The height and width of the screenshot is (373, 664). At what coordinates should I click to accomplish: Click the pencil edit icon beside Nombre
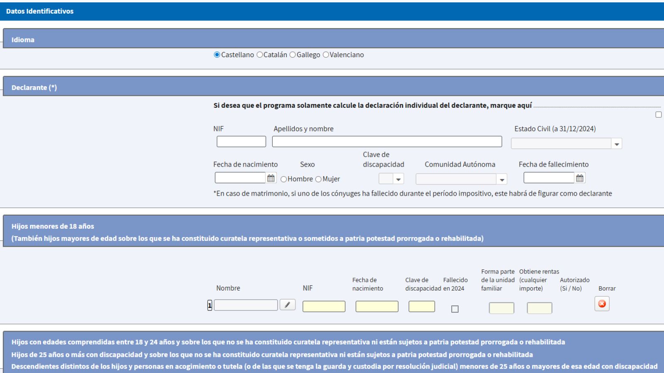pyautogui.click(x=287, y=305)
